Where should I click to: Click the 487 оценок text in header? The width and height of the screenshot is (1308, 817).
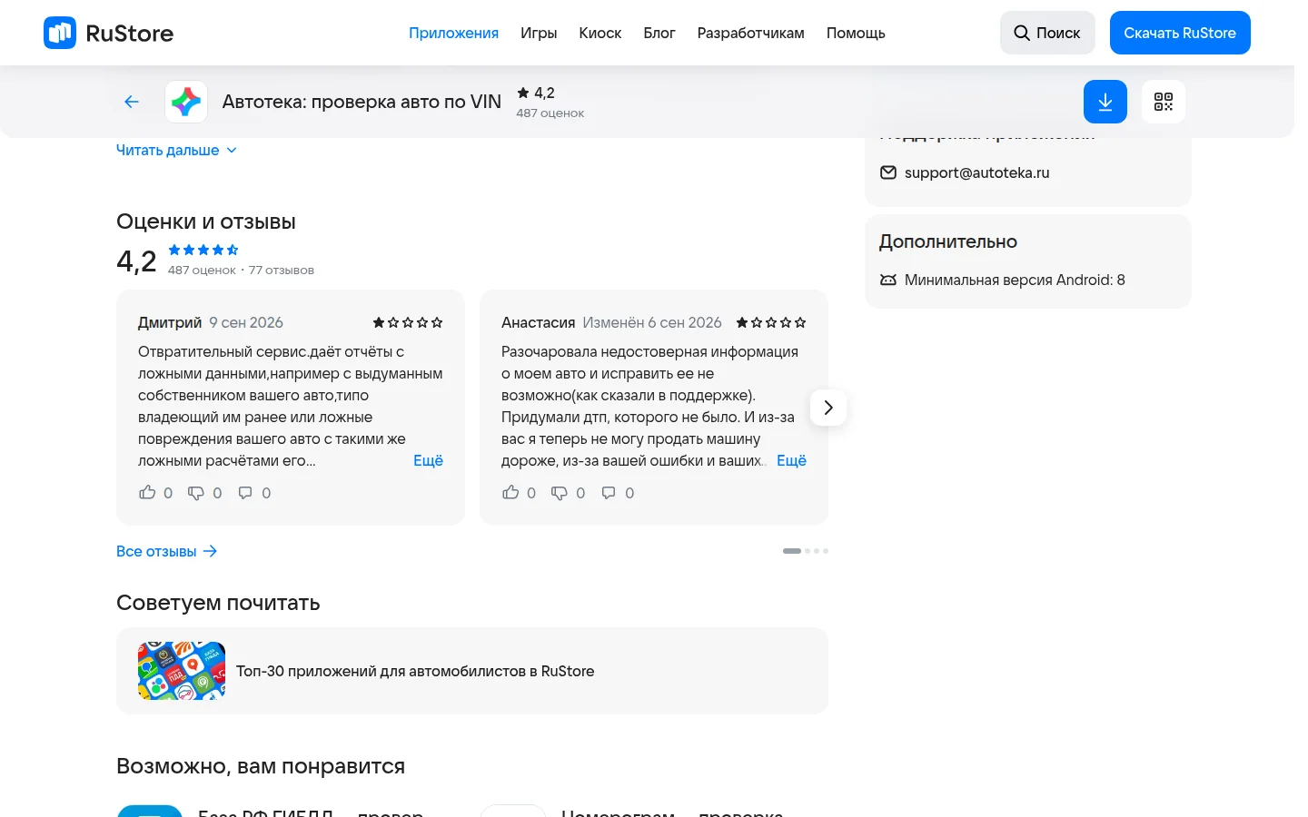click(550, 113)
